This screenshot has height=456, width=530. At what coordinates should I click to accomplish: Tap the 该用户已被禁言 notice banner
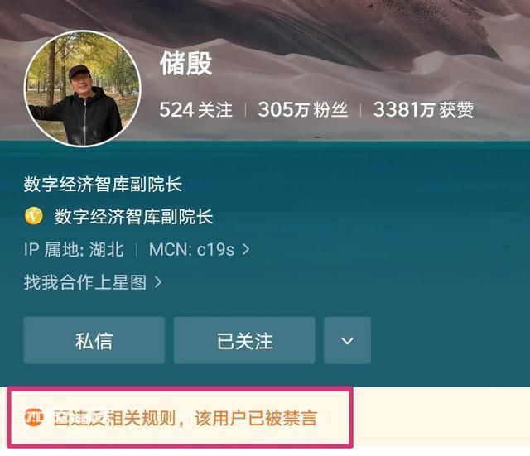(181, 417)
